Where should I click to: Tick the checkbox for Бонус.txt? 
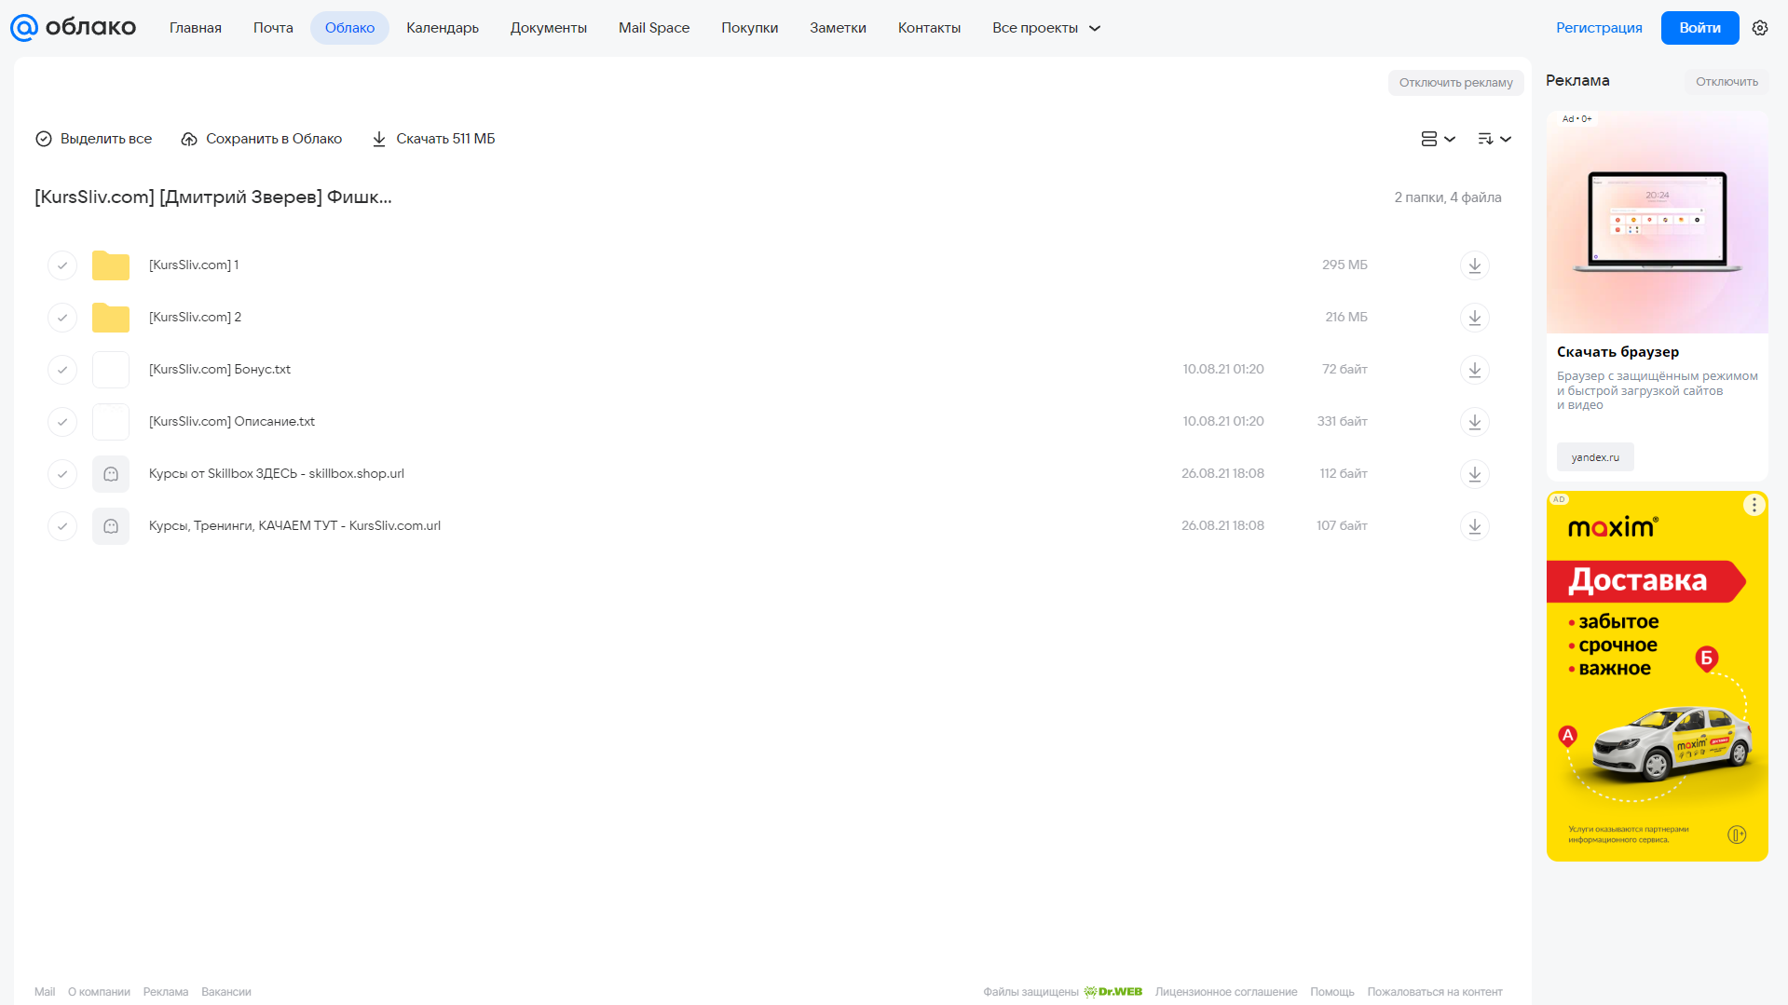[x=62, y=370]
